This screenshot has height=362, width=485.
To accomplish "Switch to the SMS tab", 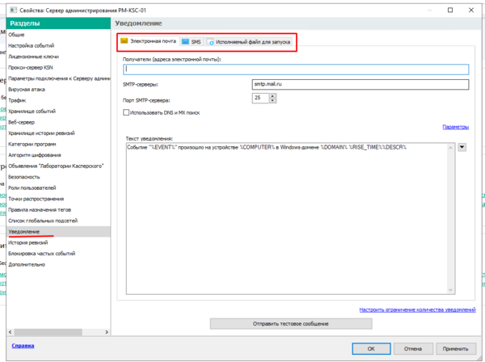I will (192, 42).
